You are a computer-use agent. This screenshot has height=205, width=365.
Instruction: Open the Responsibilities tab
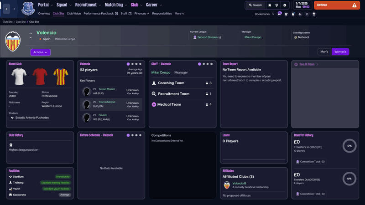coord(162,14)
